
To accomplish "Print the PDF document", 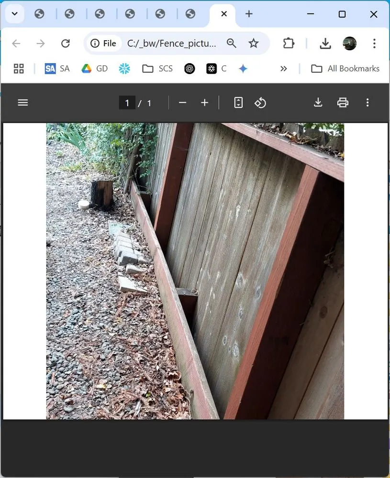I will [343, 103].
